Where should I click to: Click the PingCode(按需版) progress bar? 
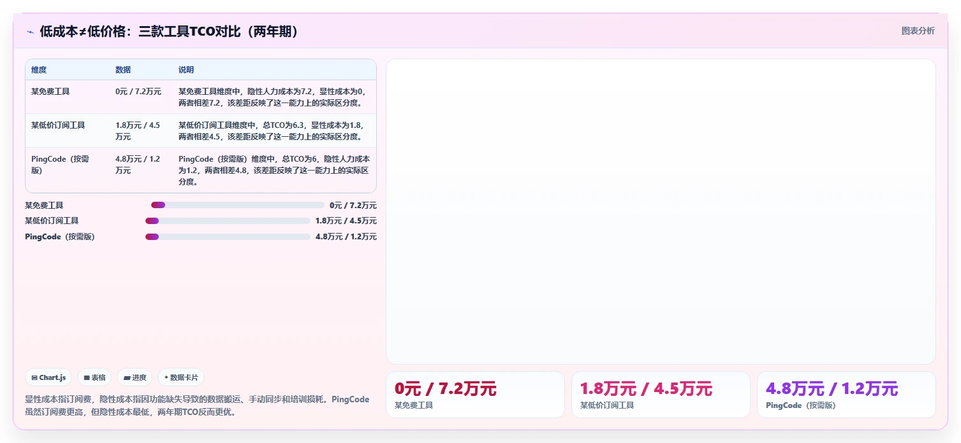tap(228, 237)
